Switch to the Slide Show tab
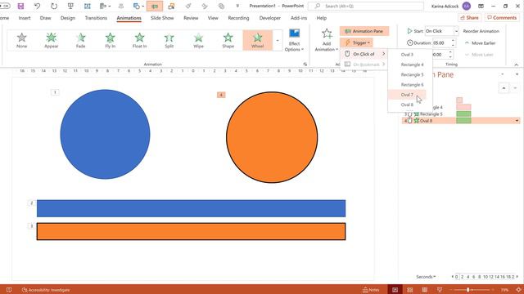The height and width of the screenshot is (294, 524). tap(162, 18)
